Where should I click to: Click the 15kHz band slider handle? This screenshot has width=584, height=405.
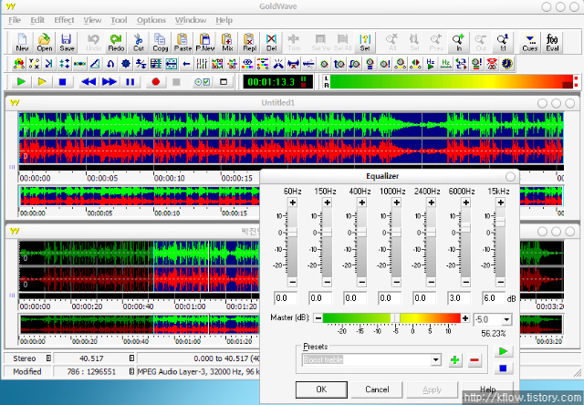(501, 223)
